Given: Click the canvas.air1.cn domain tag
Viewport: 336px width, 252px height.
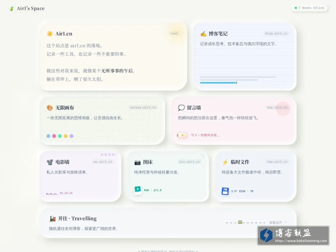Looking at the screenshot, I should click(x=143, y=107).
